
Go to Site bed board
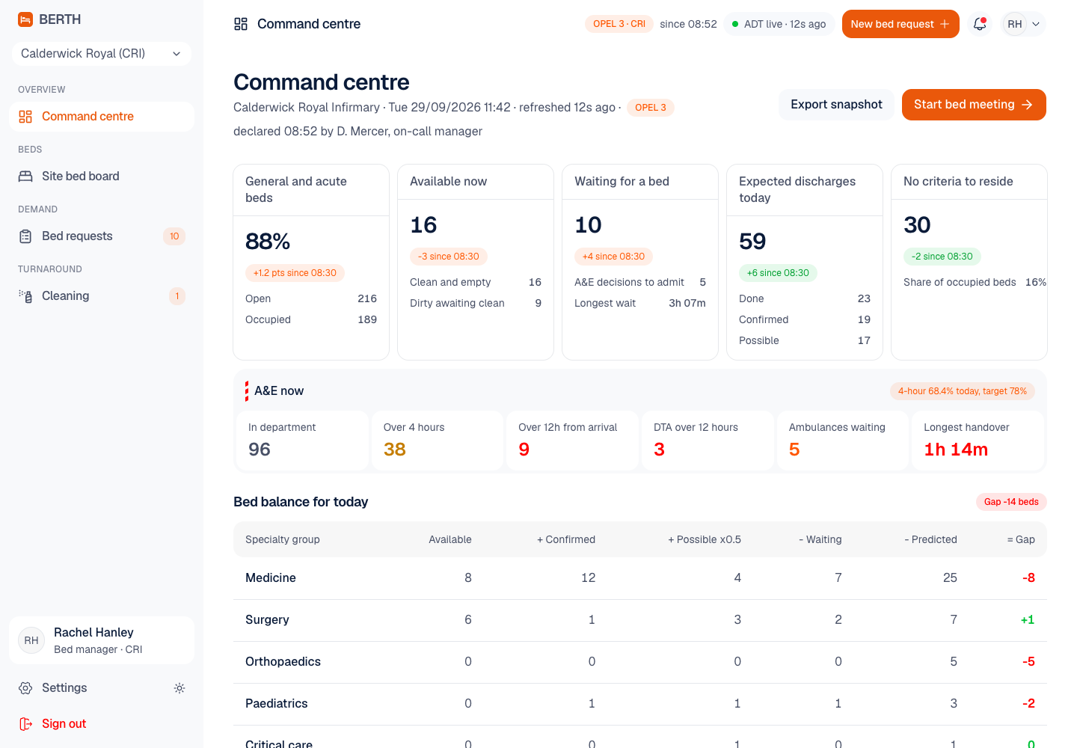[x=102, y=177]
